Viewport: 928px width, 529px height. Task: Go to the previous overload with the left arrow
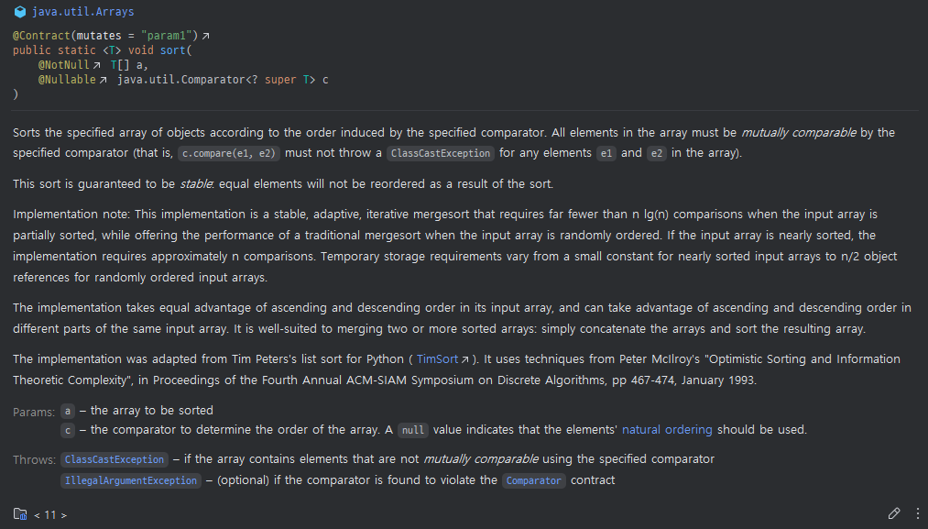click(x=37, y=515)
